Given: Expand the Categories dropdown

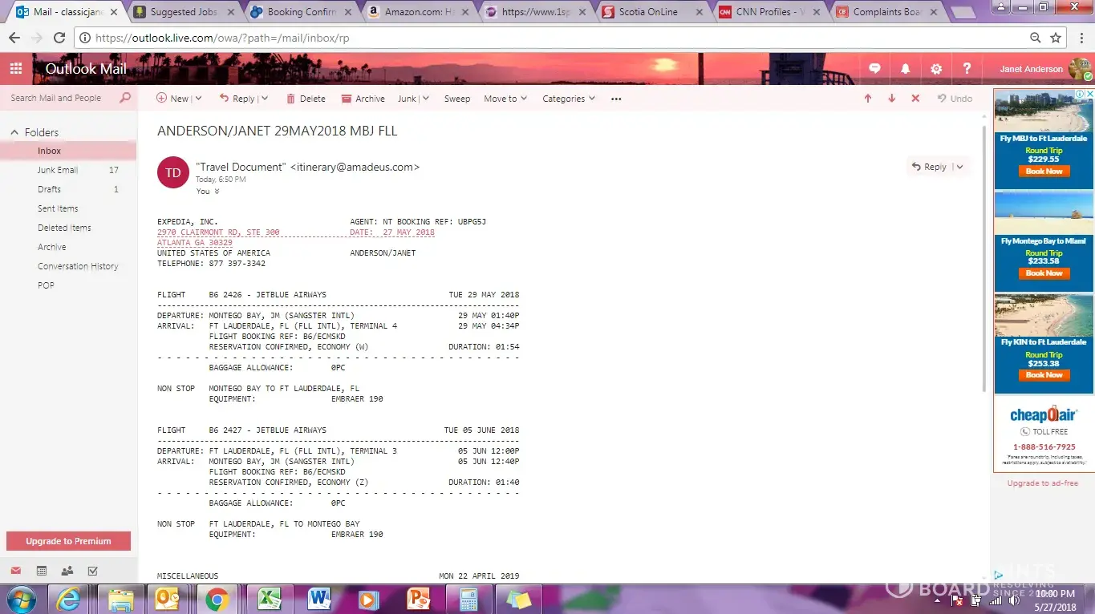Looking at the screenshot, I should point(568,99).
